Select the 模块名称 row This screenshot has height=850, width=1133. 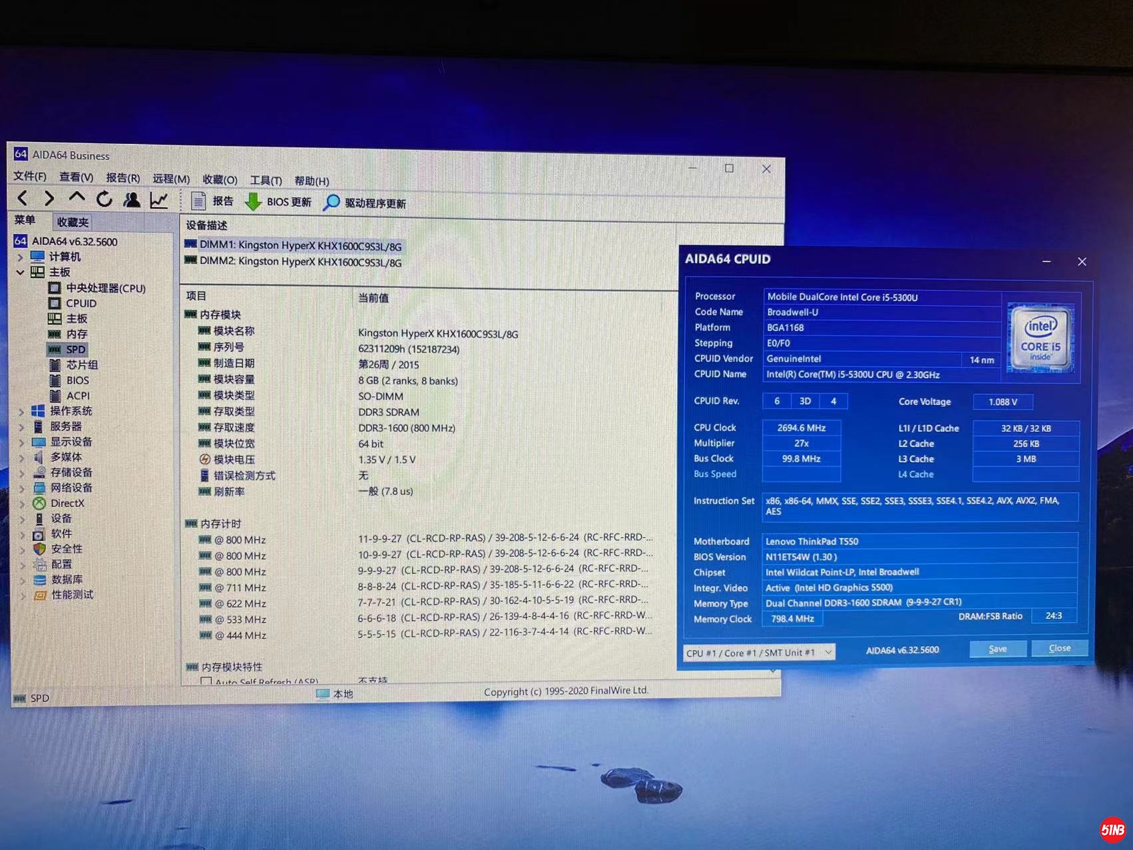tap(426, 332)
